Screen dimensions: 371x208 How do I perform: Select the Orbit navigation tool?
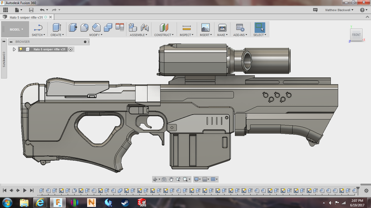tap(155, 179)
